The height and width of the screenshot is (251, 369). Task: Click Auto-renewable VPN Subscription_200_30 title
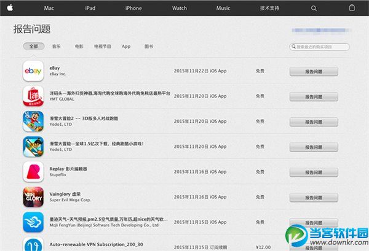coord(97,244)
